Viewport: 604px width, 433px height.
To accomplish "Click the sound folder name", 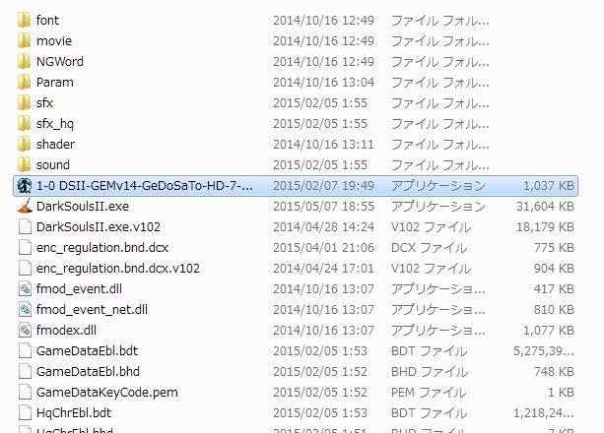I will 53,165.
